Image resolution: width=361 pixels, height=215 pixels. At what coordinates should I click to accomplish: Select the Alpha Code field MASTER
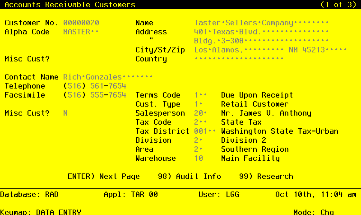click(81, 32)
